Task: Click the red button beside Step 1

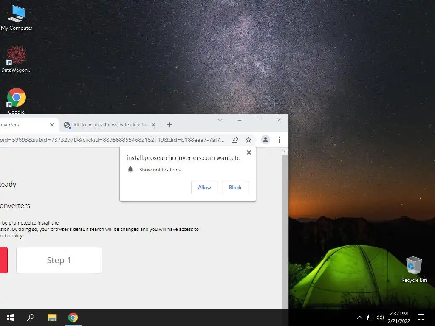Action: (3, 260)
